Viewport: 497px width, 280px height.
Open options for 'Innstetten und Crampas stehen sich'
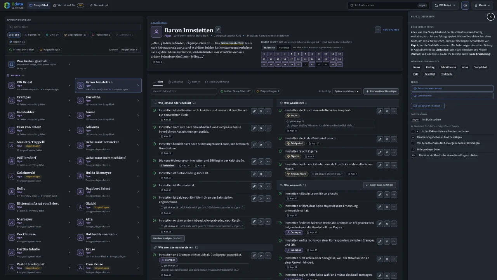point(268,255)
